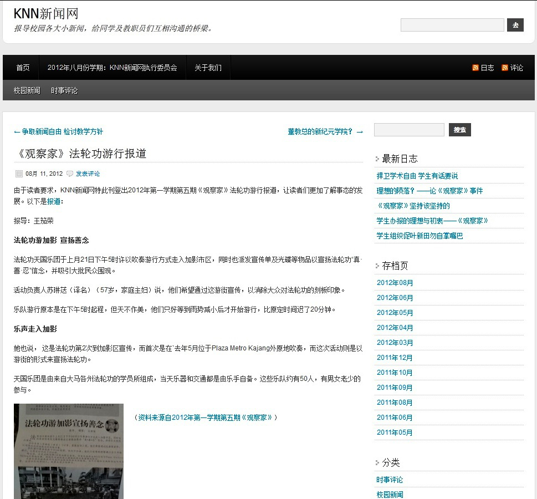The image size is (537, 499).
Task: Click the comment bubble icon beside 发表评论
Action: pos(70,174)
